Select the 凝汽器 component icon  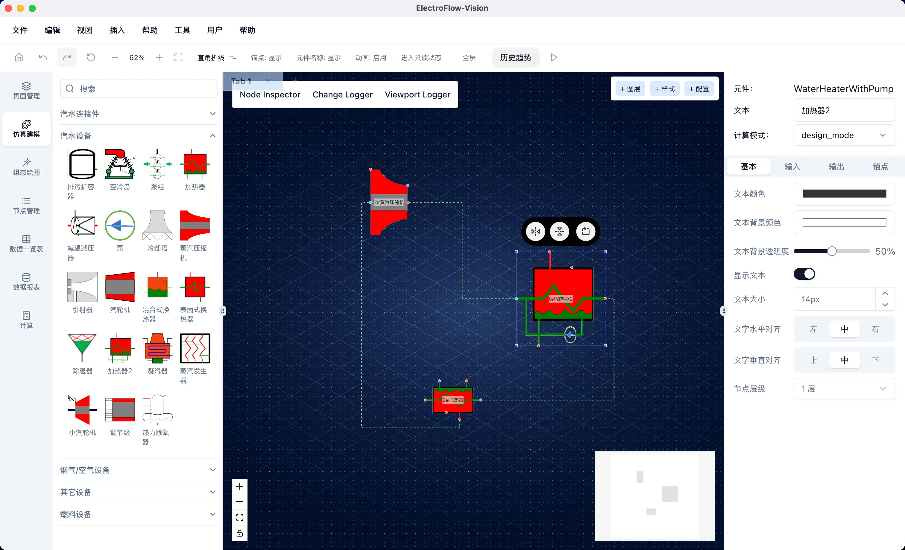157,348
